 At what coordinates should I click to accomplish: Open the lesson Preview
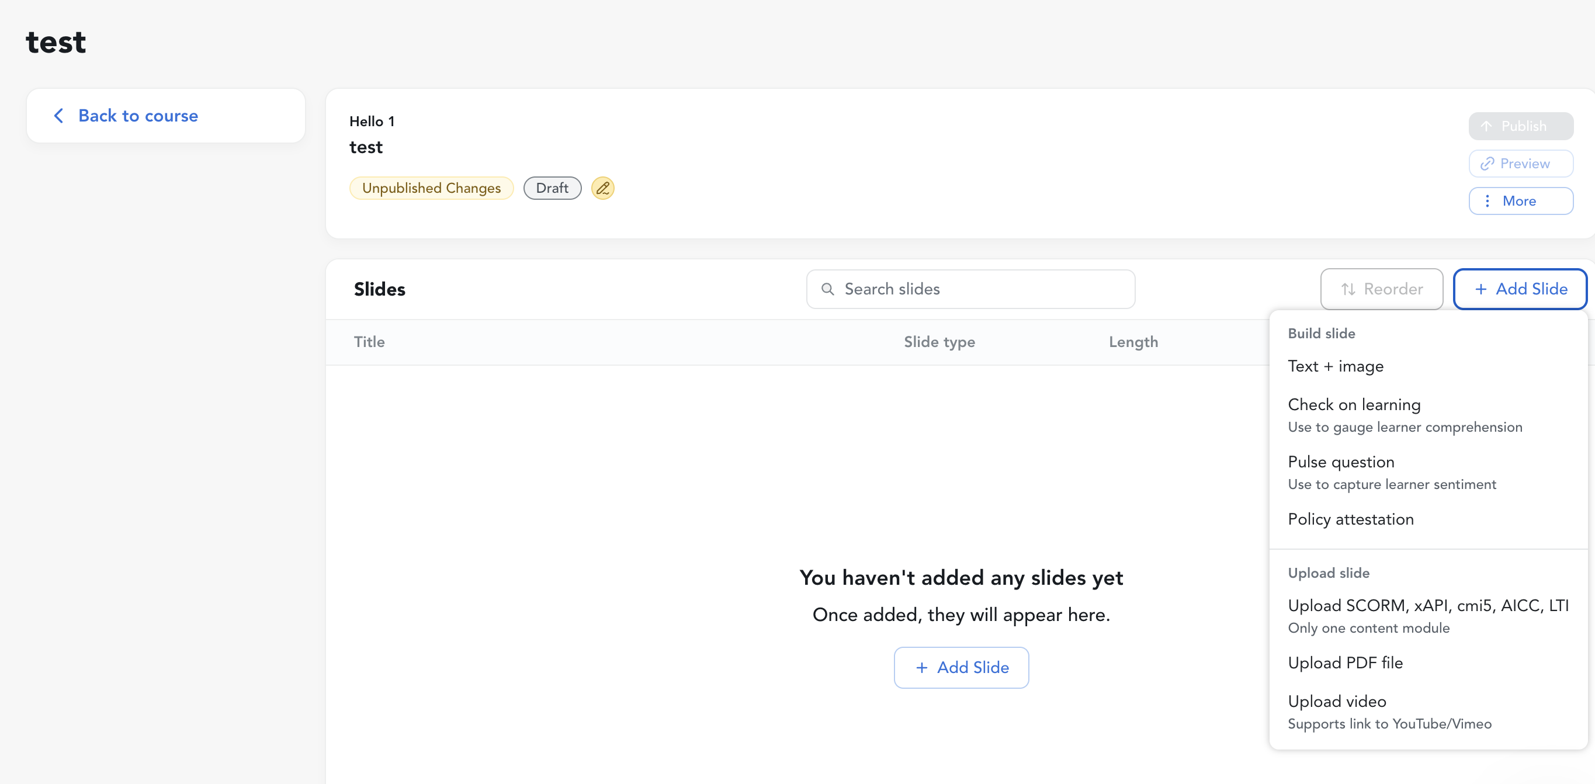pos(1521,164)
